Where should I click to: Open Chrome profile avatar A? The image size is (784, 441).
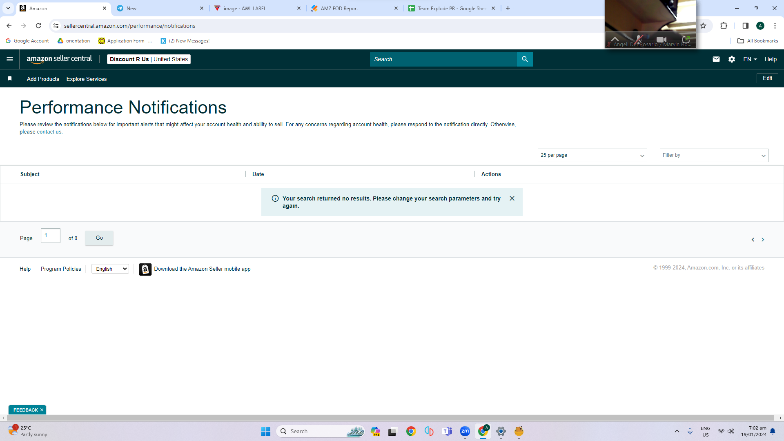point(760,26)
